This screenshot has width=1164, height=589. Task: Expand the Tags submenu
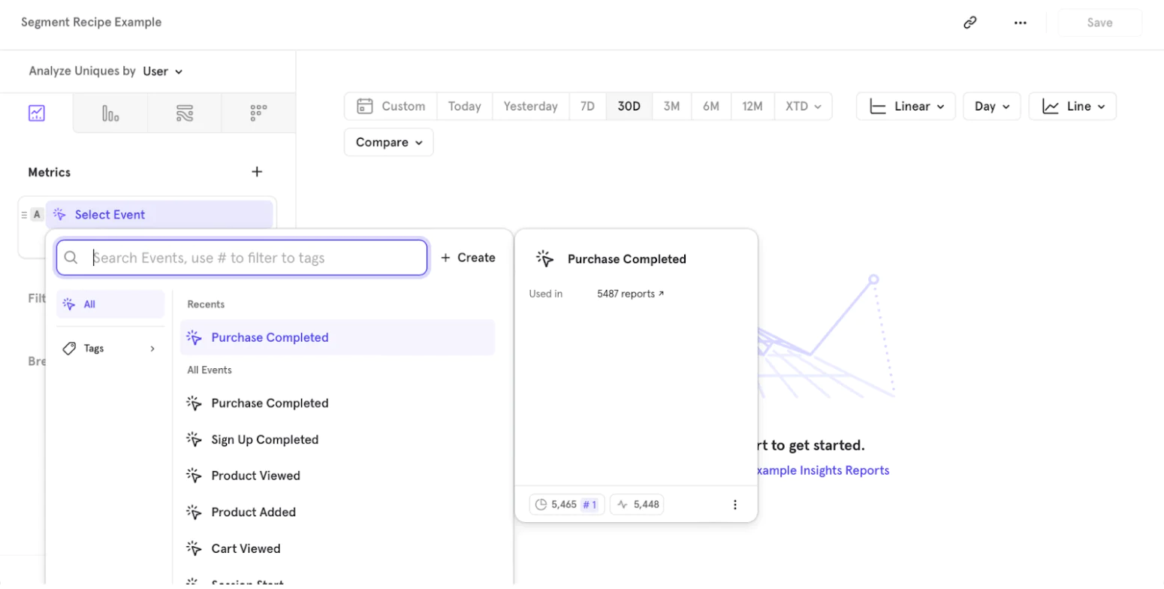110,349
